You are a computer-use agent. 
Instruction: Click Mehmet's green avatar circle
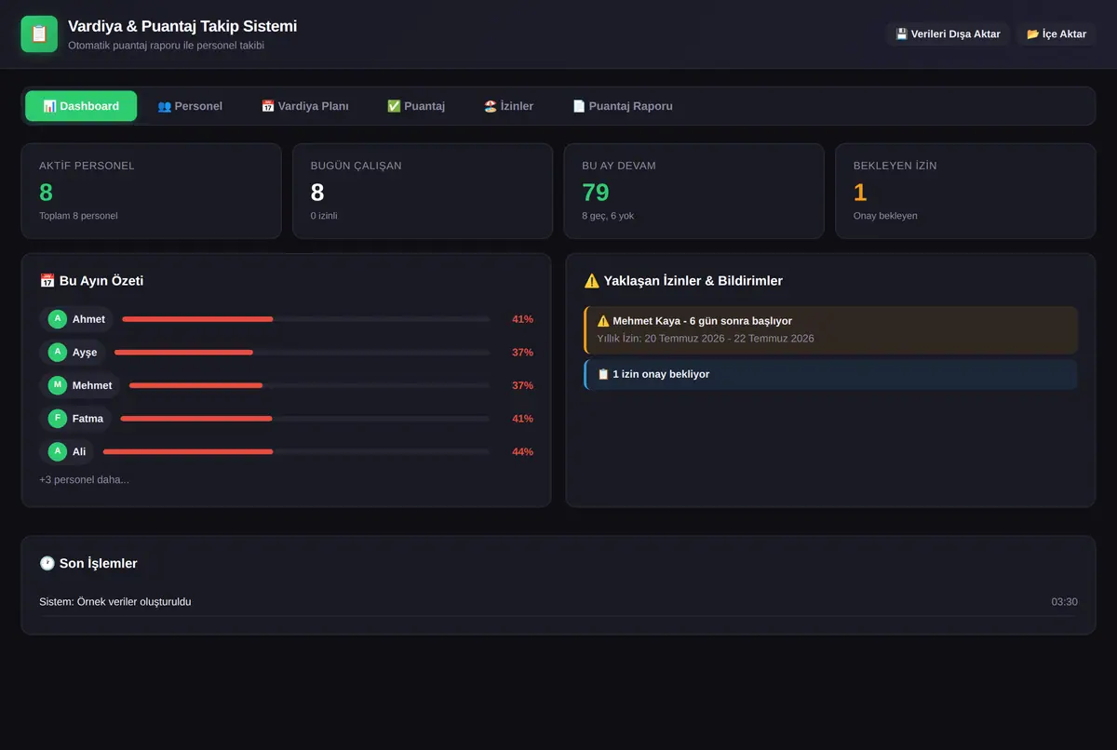tap(58, 385)
